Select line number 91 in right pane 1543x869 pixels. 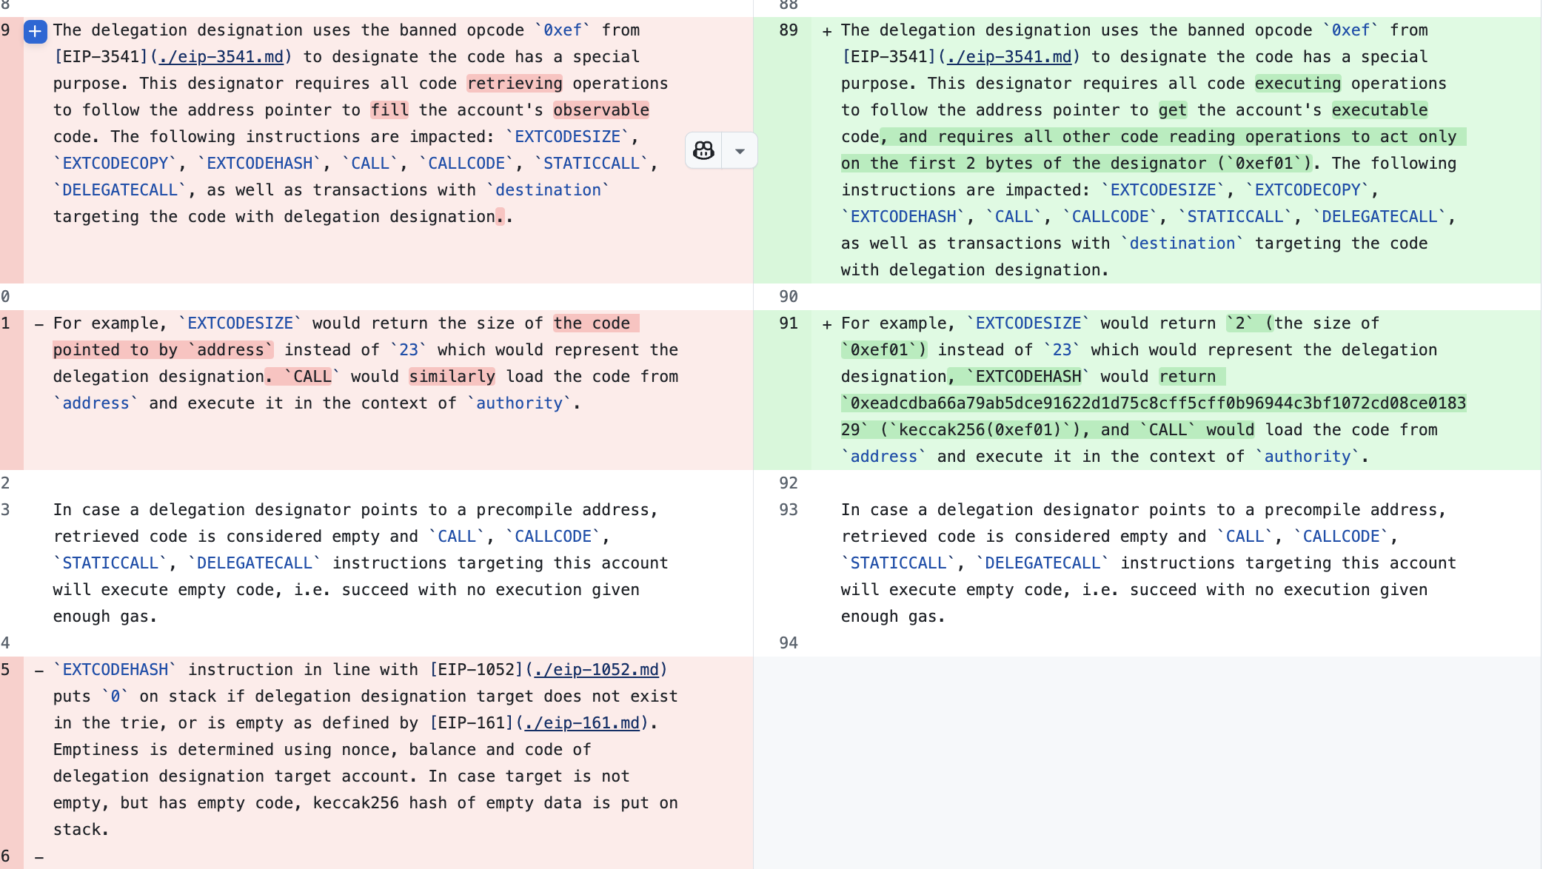tap(789, 323)
